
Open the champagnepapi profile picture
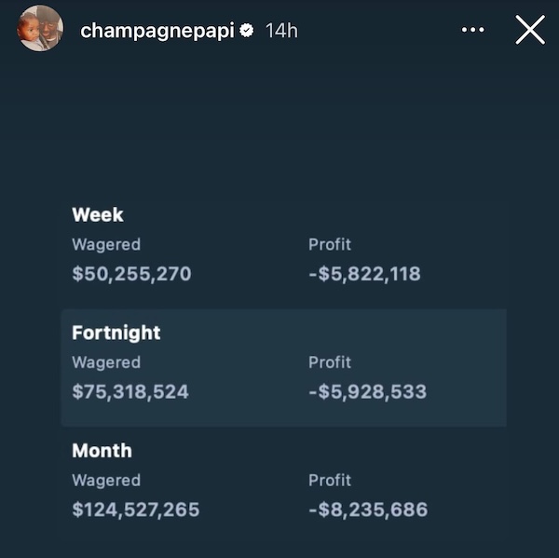click(40, 28)
